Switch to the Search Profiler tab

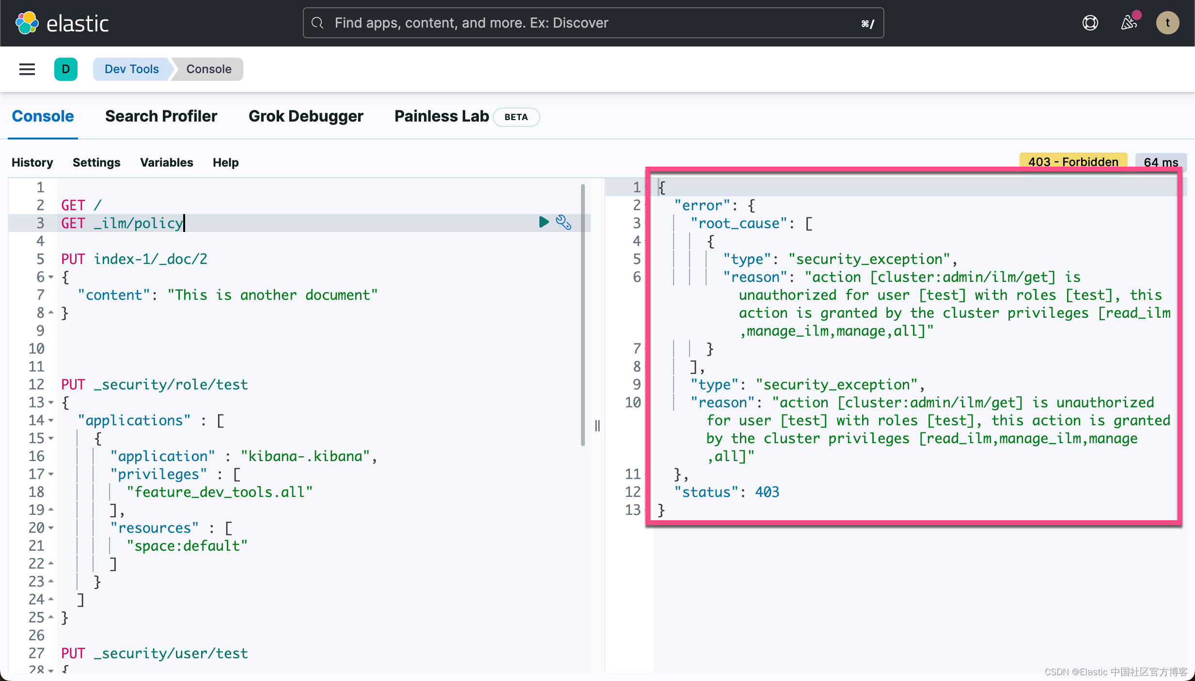pyautogui.click(x=161, y=116)
